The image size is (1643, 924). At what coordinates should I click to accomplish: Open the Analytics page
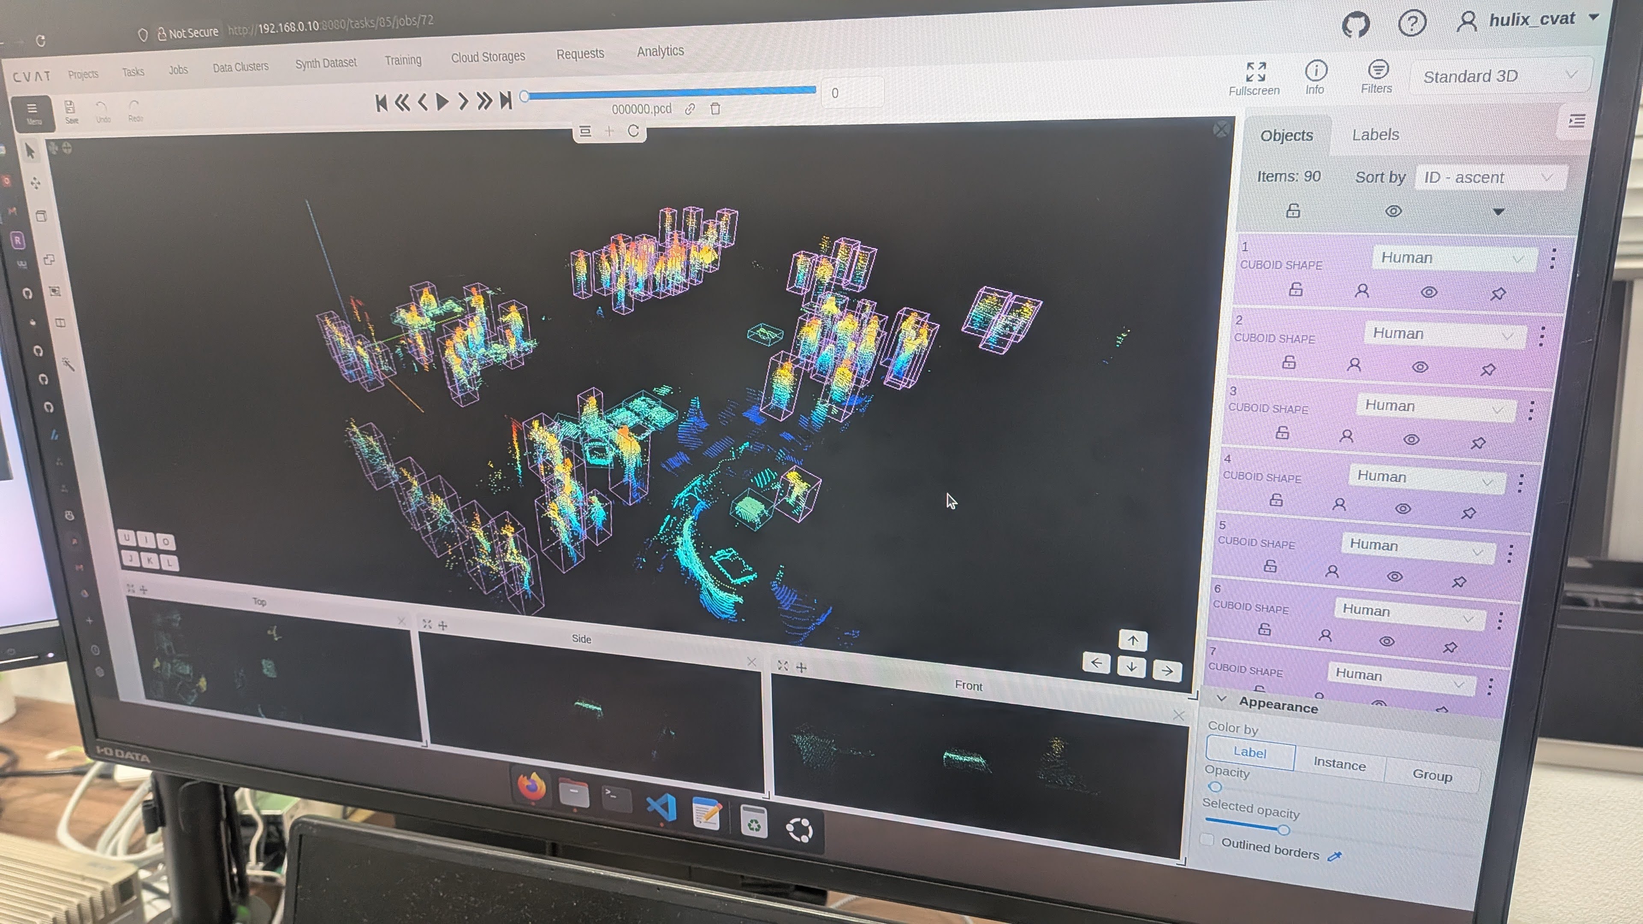point(660,51)
